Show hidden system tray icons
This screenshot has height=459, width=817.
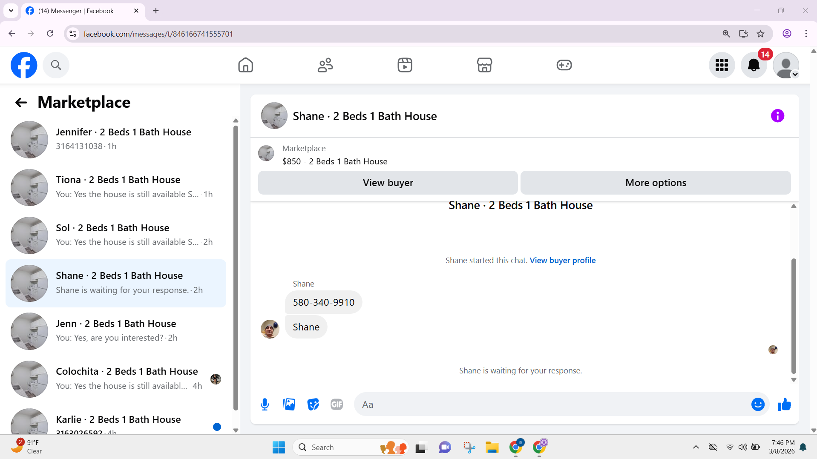696,447
